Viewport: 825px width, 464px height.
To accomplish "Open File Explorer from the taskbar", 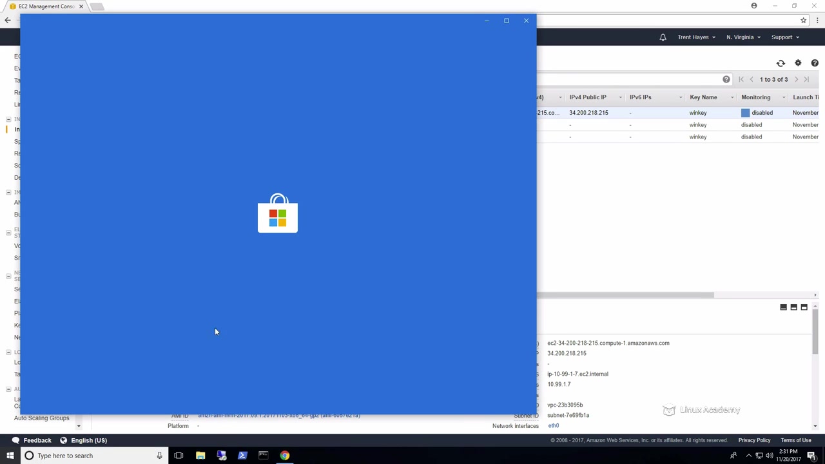I will 200,456.
